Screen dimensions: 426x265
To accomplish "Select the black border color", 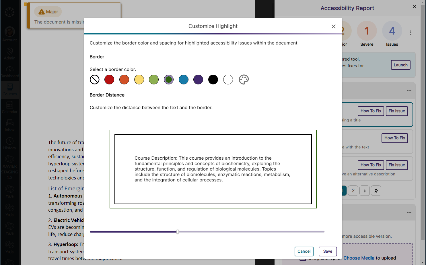I will pyautogui.click(x=213, y=80).
